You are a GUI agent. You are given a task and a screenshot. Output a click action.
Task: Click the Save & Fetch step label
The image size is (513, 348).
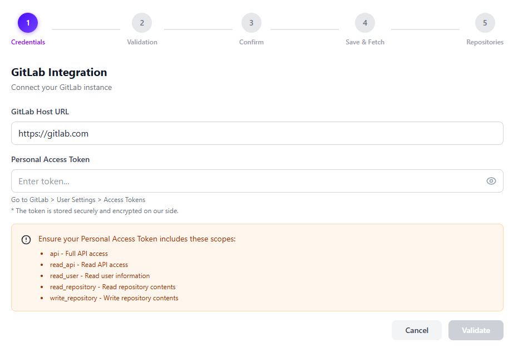364,42
